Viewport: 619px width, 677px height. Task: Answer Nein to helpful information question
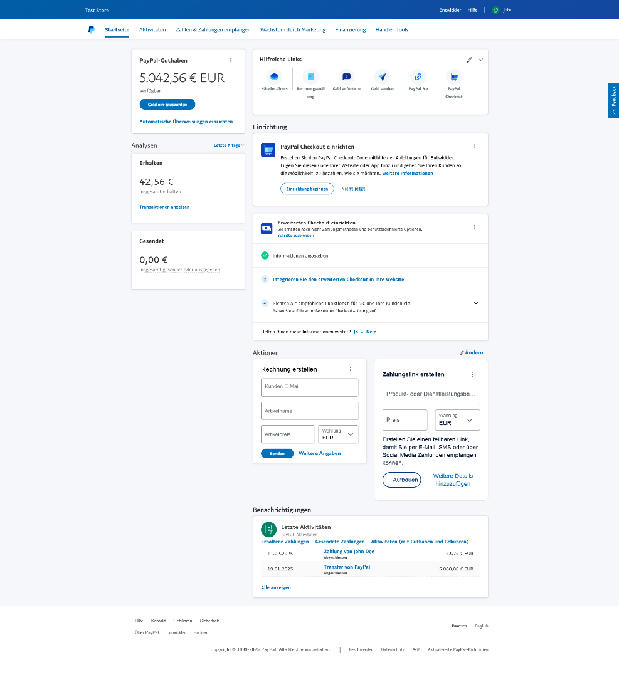[371, 332]
